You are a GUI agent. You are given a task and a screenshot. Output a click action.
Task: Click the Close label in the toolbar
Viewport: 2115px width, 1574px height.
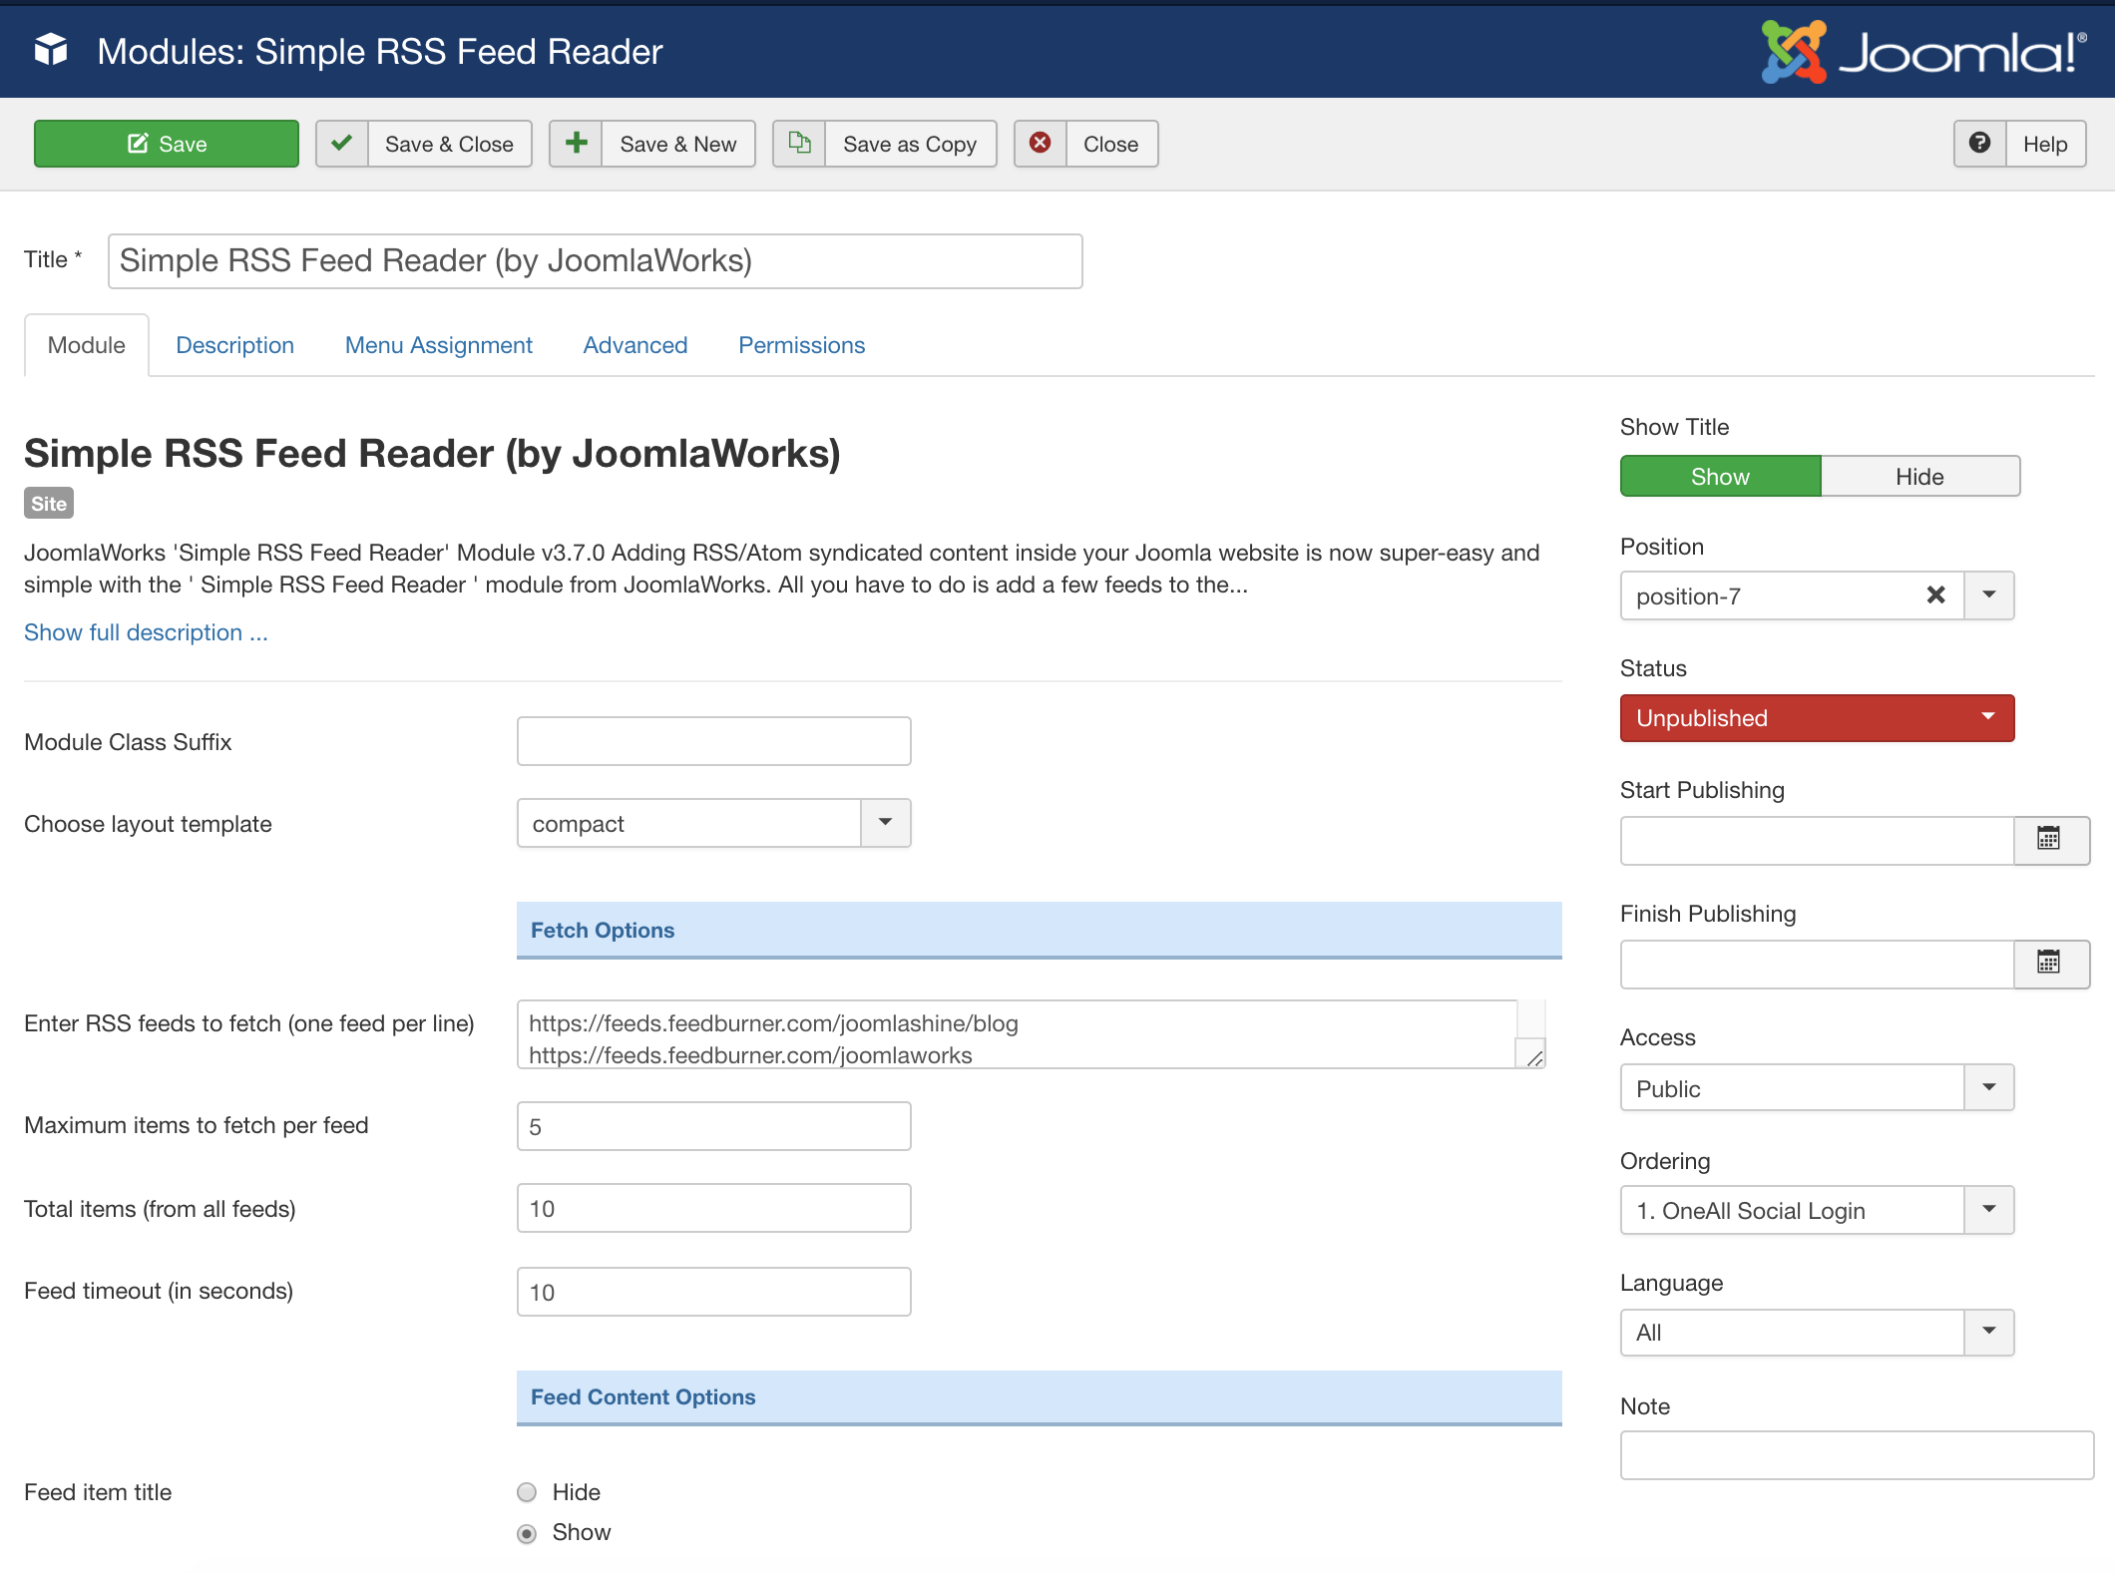click(1111, 144)
